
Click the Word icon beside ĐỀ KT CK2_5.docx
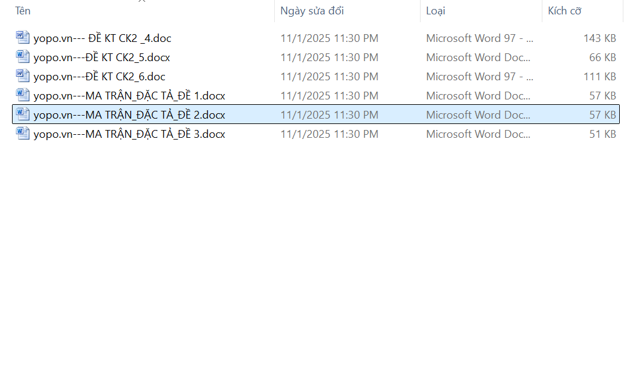(x=23, y=57)
